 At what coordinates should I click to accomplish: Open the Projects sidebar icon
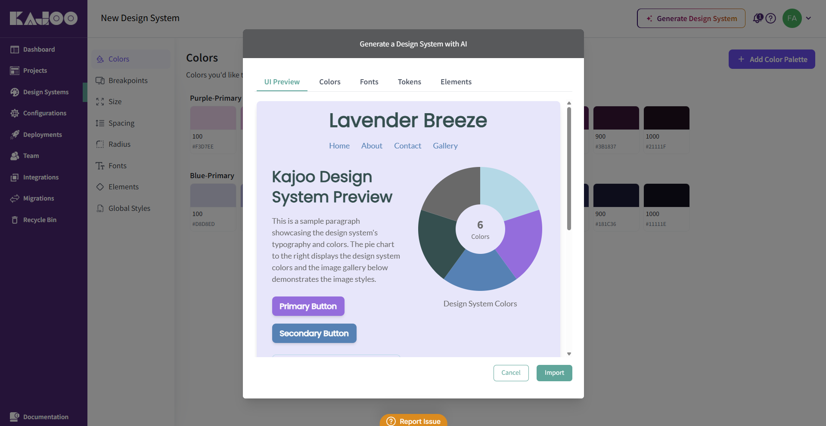[15, 71]
